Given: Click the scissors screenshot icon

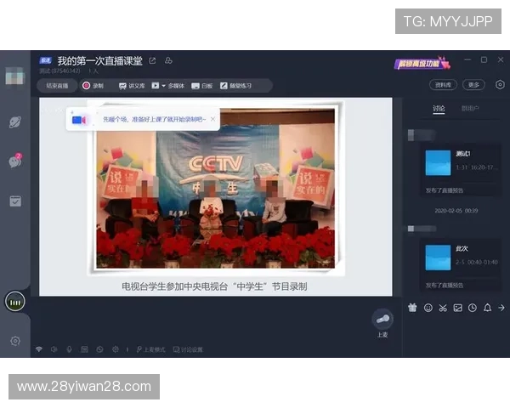Looking at the screenshot, I should click(x=443, y=308).
